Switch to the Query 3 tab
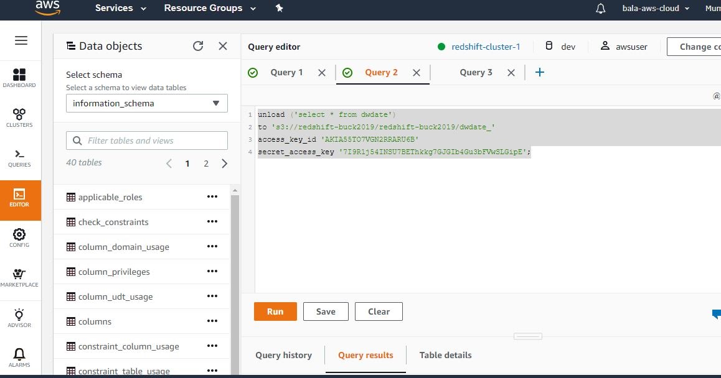The image size is (721, 378). tap(476, 72)
